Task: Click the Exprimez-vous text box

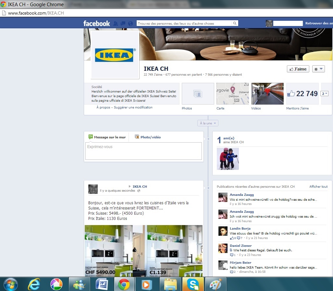Action: (143, 151)
